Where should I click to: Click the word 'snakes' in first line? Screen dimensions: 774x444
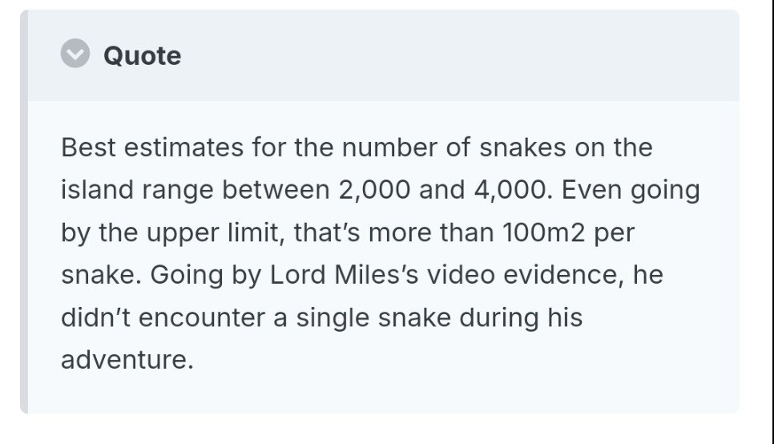coord(522,147)
